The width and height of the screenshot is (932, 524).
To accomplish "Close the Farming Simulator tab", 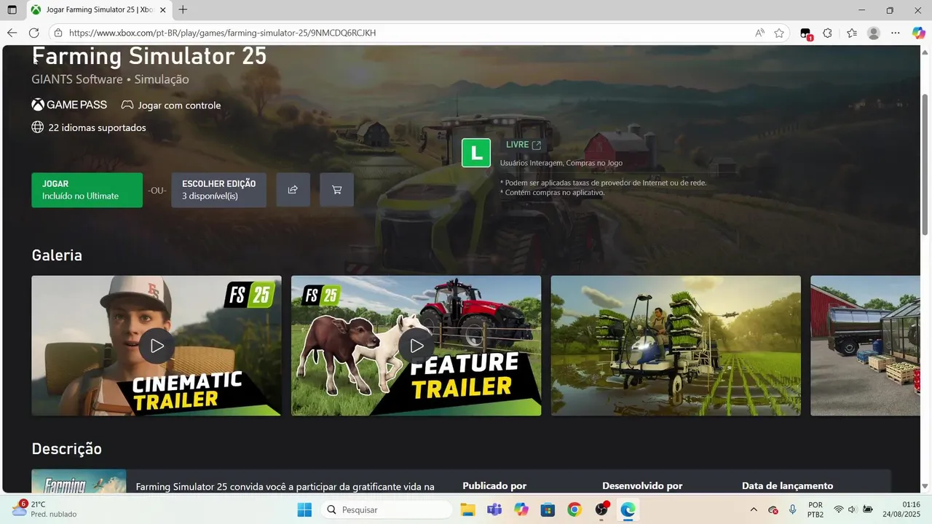I will [162, 10].
